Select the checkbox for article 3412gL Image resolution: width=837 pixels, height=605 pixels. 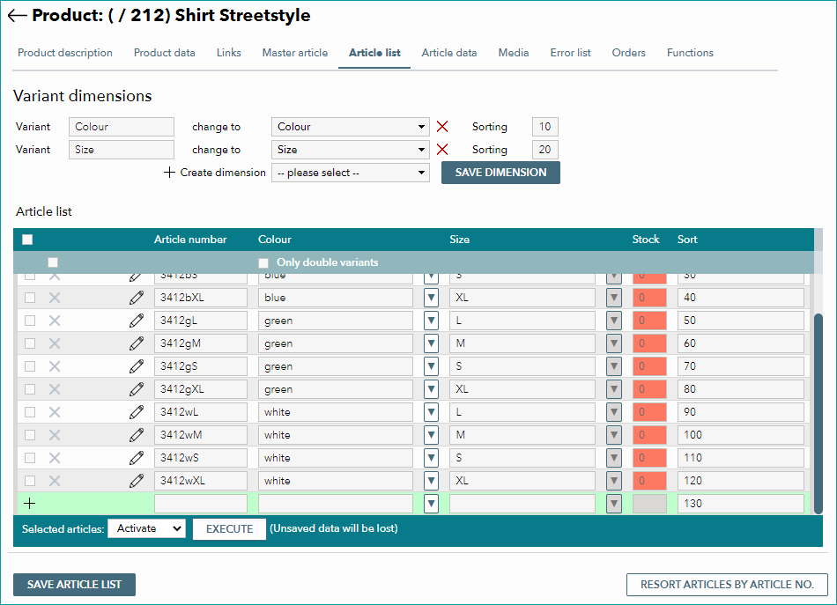pyautogui.click(x=30, y=321)
